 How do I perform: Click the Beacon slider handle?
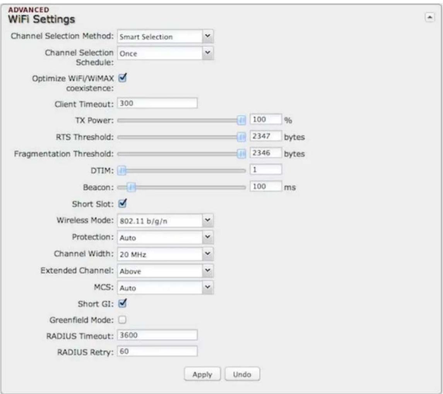132,187
